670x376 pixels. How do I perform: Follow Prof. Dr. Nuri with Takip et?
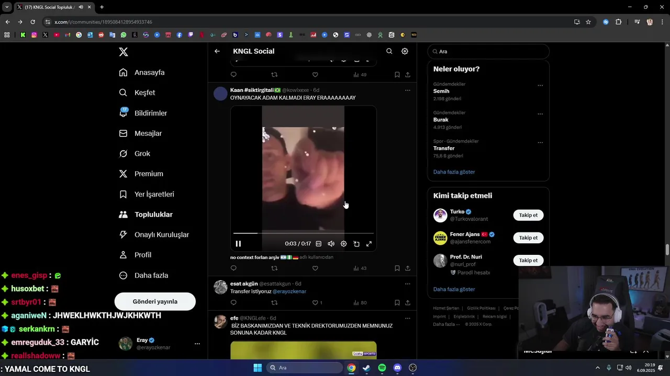click(x=528, y=260)
